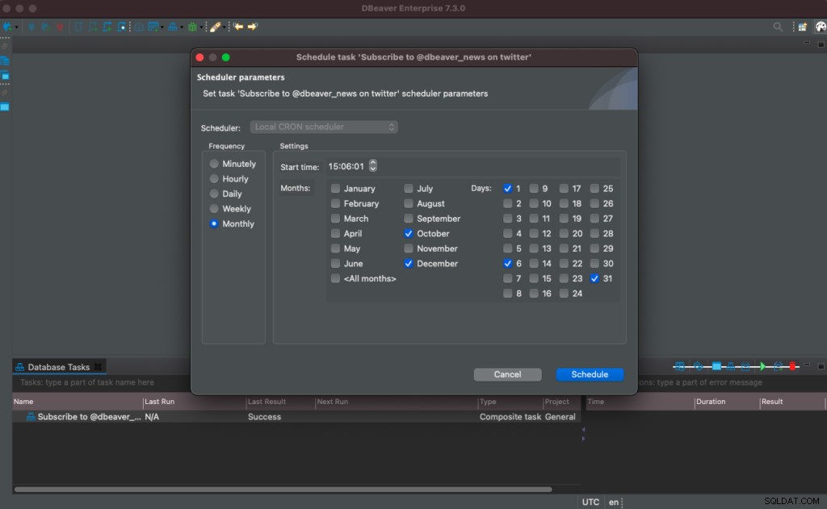Tick the day 24 checkbox
827x509 pixels.
(x=564, y=294)
